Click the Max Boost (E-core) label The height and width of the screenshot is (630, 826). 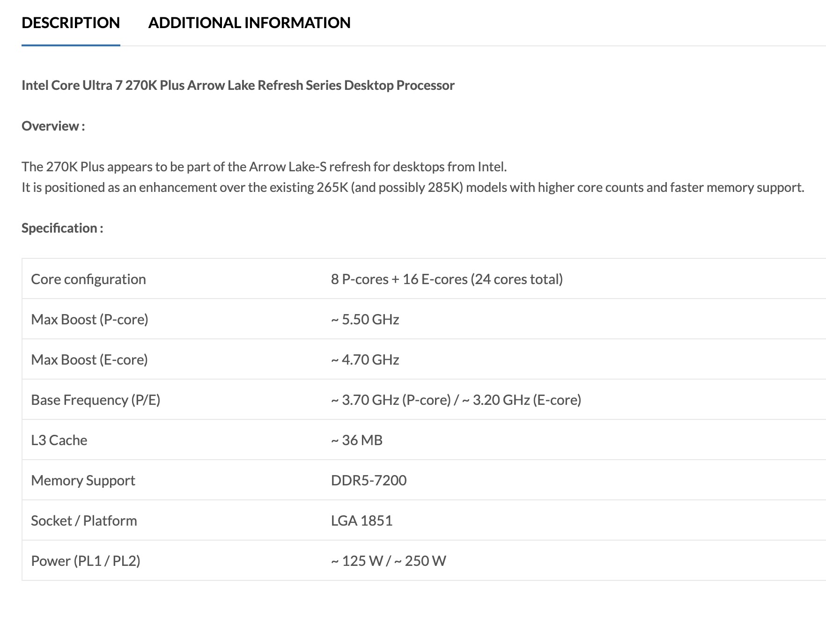(89, 359)
